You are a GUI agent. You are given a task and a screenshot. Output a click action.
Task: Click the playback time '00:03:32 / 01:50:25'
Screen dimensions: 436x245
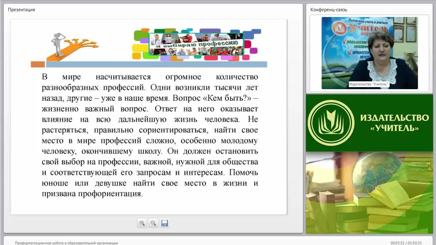click(x=406, y=243)
